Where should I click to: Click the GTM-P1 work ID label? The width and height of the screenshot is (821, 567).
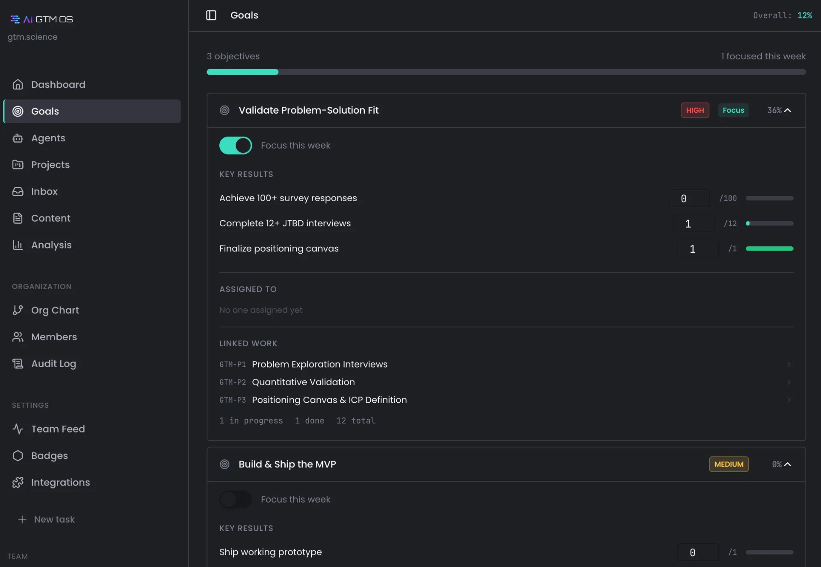(233, 365)
